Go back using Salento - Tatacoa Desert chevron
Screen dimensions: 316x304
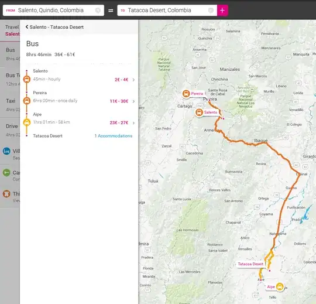coord(27,27)
